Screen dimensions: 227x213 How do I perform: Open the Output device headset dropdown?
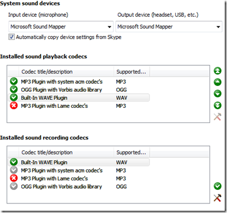(x=169, y=26)
